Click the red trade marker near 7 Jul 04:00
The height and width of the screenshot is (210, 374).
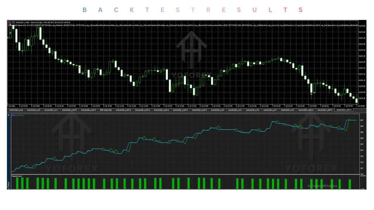tap(311, 94)
